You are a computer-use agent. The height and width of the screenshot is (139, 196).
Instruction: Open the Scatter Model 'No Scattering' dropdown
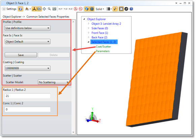(54, 82)
